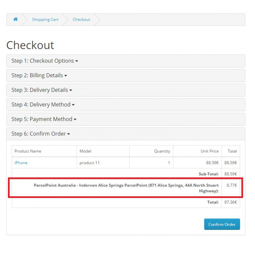Open the Shopping Cart breadcrumb link
The height and width of the screenshot is (255, 255).
pos(45,19)
